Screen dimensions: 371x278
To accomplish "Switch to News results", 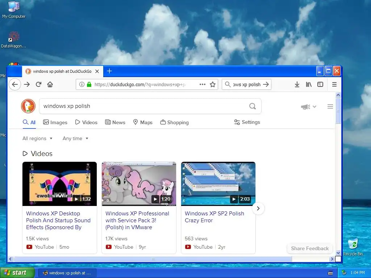I will click(115, 122).
